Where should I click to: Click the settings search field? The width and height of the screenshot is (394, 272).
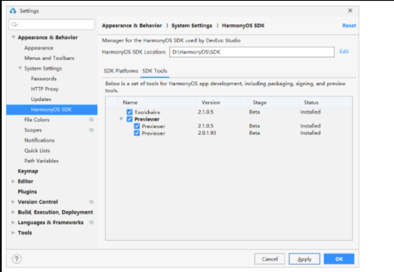coord(52,24)
